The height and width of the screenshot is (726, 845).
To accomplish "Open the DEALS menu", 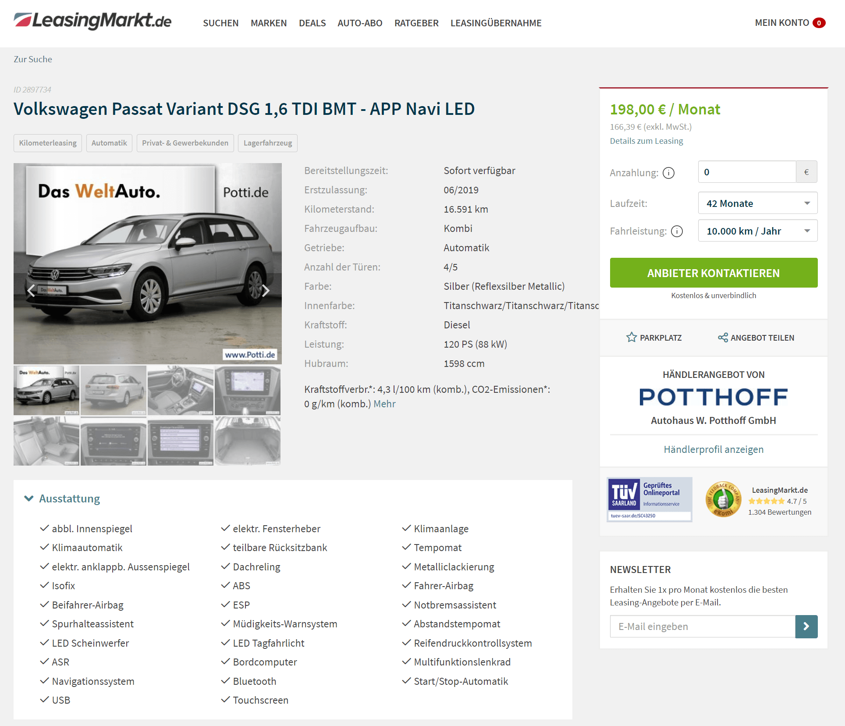I will 312,23.
